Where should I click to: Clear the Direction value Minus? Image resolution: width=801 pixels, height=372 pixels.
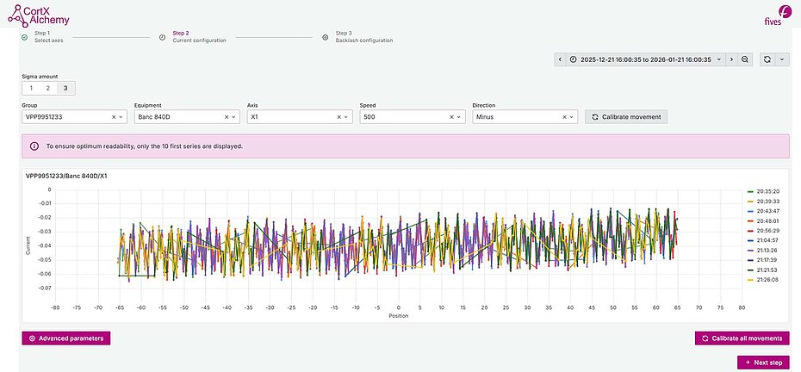[x=565, y=116]
